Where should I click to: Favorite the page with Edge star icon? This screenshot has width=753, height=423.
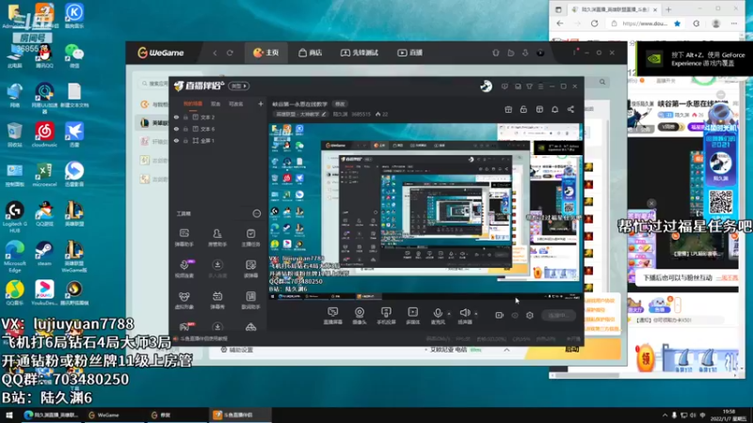(x=677, y=23)
